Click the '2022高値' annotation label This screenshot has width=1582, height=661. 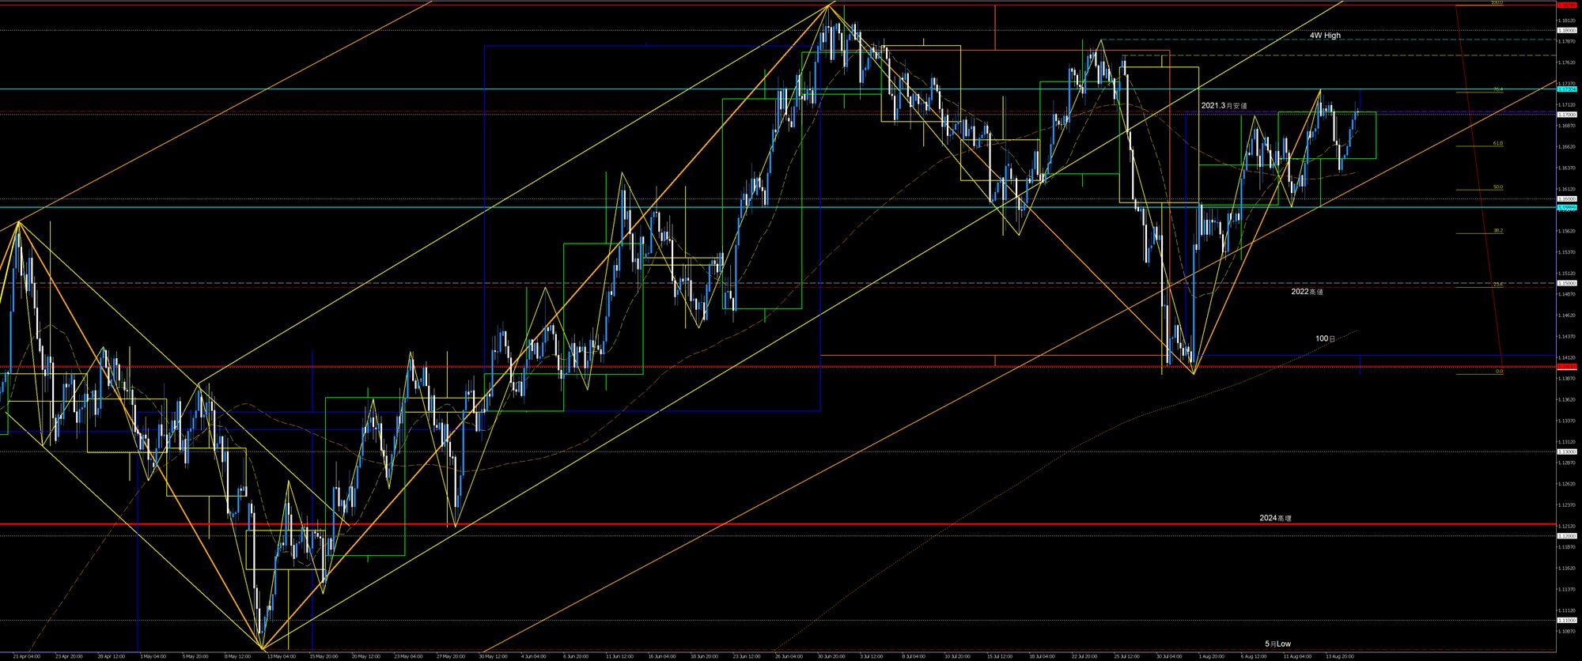click(x=1307, y=292)
